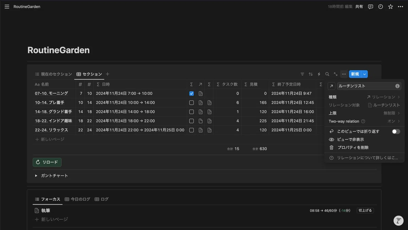The height and width of the screenshot is (230, 408).
Task: Check the 22-24. リラックス checkbox
Action: (191, 130)
